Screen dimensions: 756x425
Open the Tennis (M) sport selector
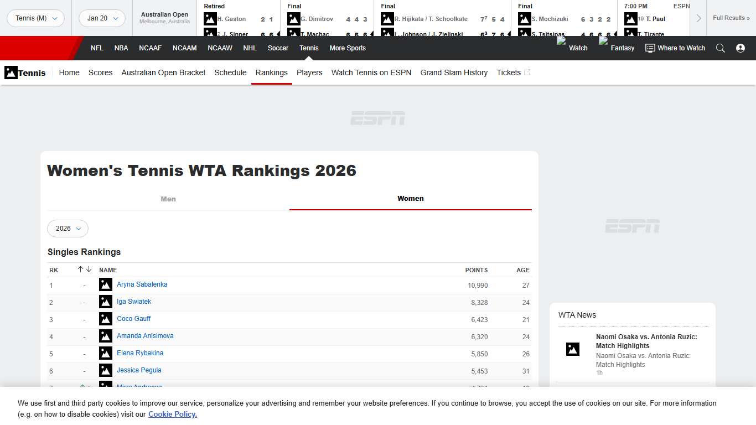point(34,18)
